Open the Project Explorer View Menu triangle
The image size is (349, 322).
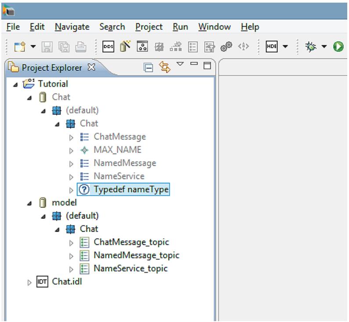click(180, 64)
